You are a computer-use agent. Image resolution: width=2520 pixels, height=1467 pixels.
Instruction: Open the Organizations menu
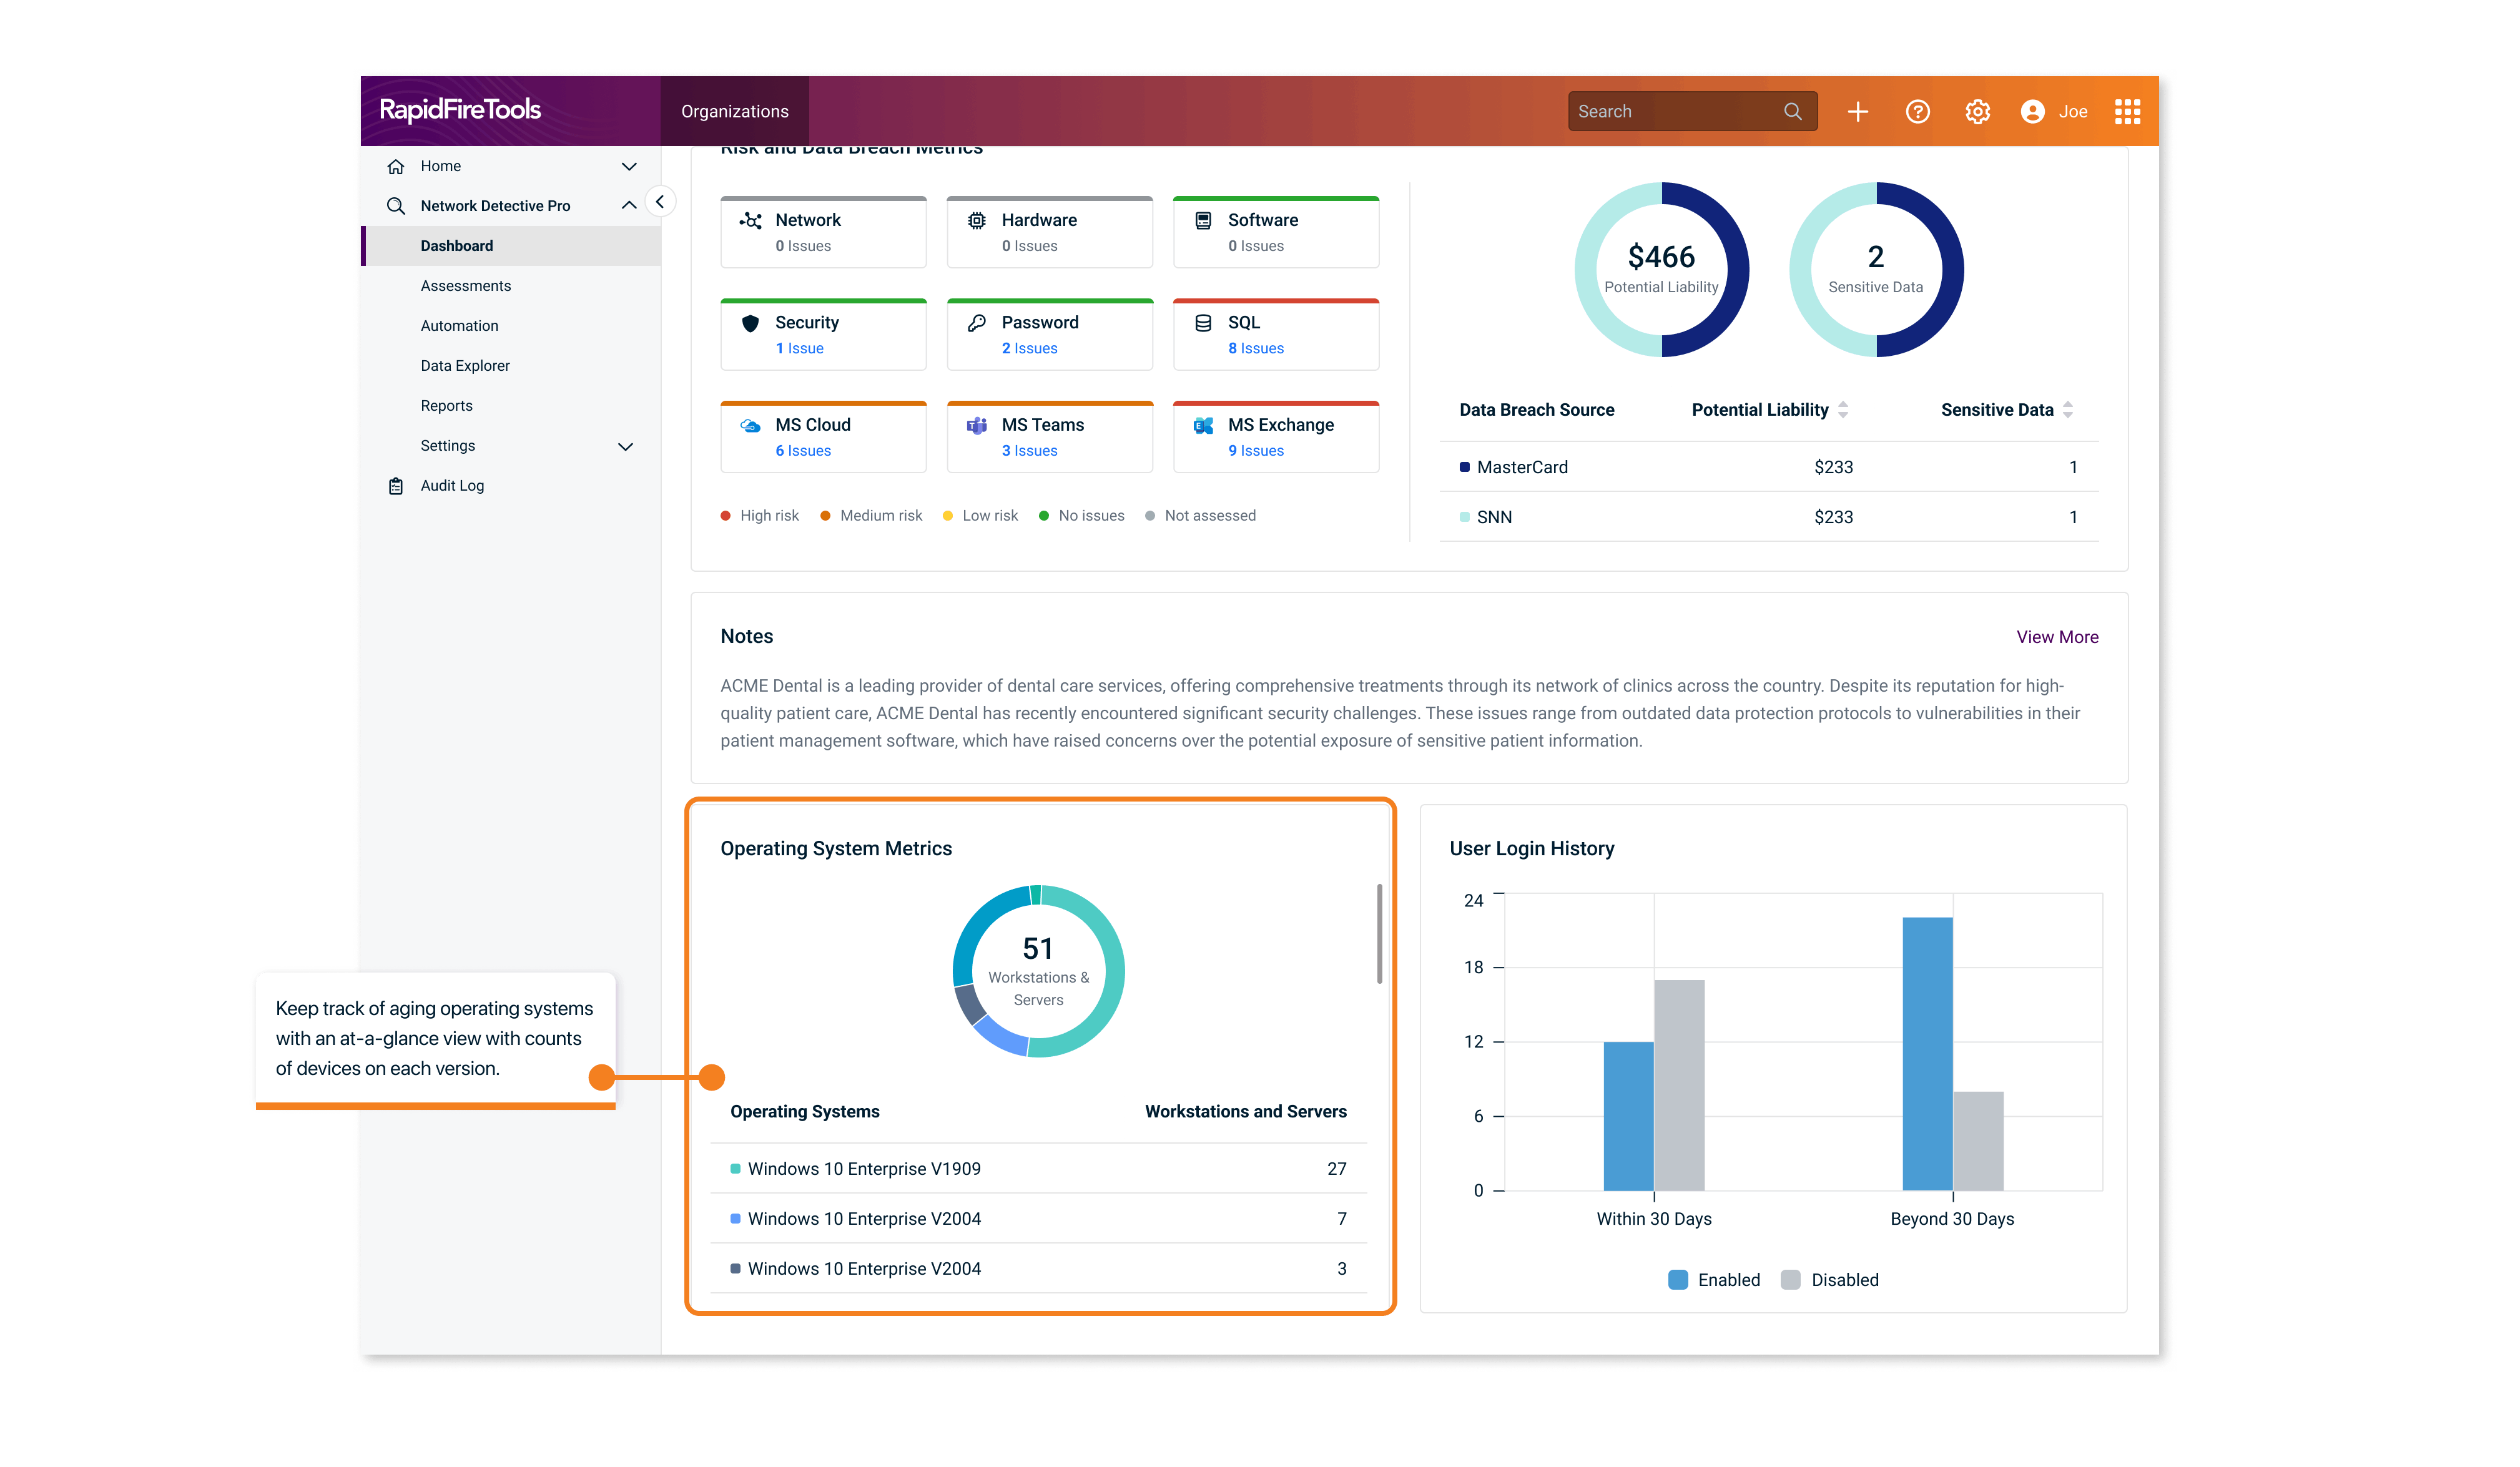(734, 111)
